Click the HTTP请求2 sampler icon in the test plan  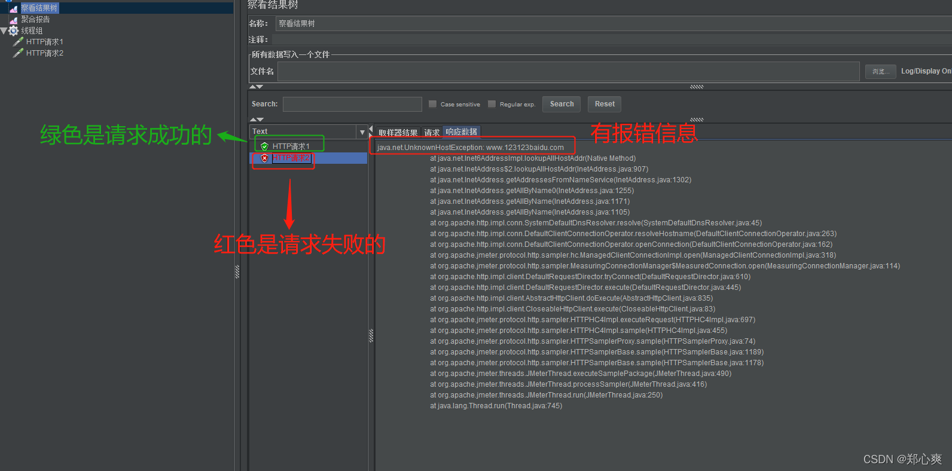pos(18,53)
